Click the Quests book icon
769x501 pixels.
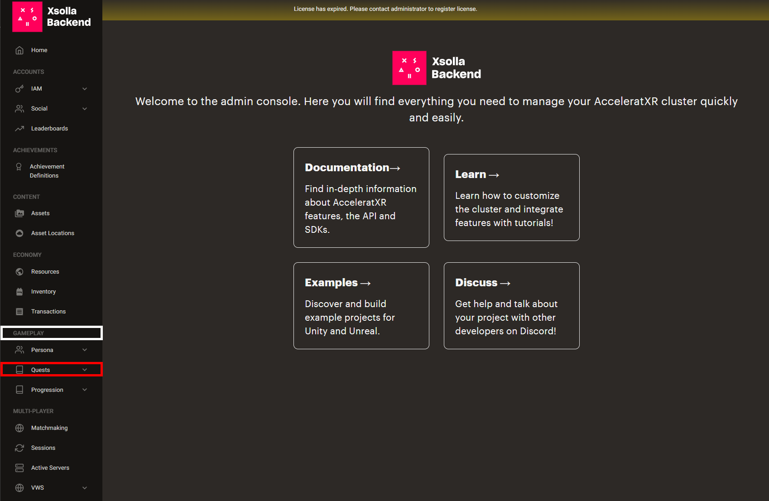click(x=19, y=370)
